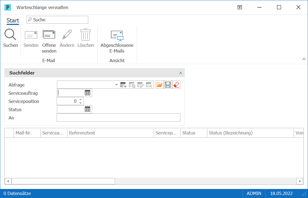Focus the Suche search box
Image resolution: width=308 pixels, height=198 pixels.
(x=57, y=20)
